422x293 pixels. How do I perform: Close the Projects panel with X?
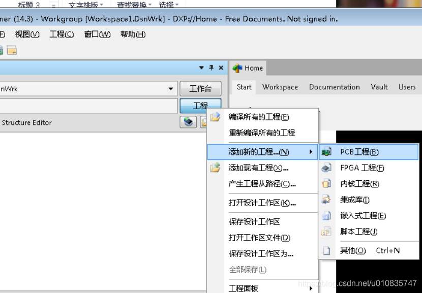point(221,68)
